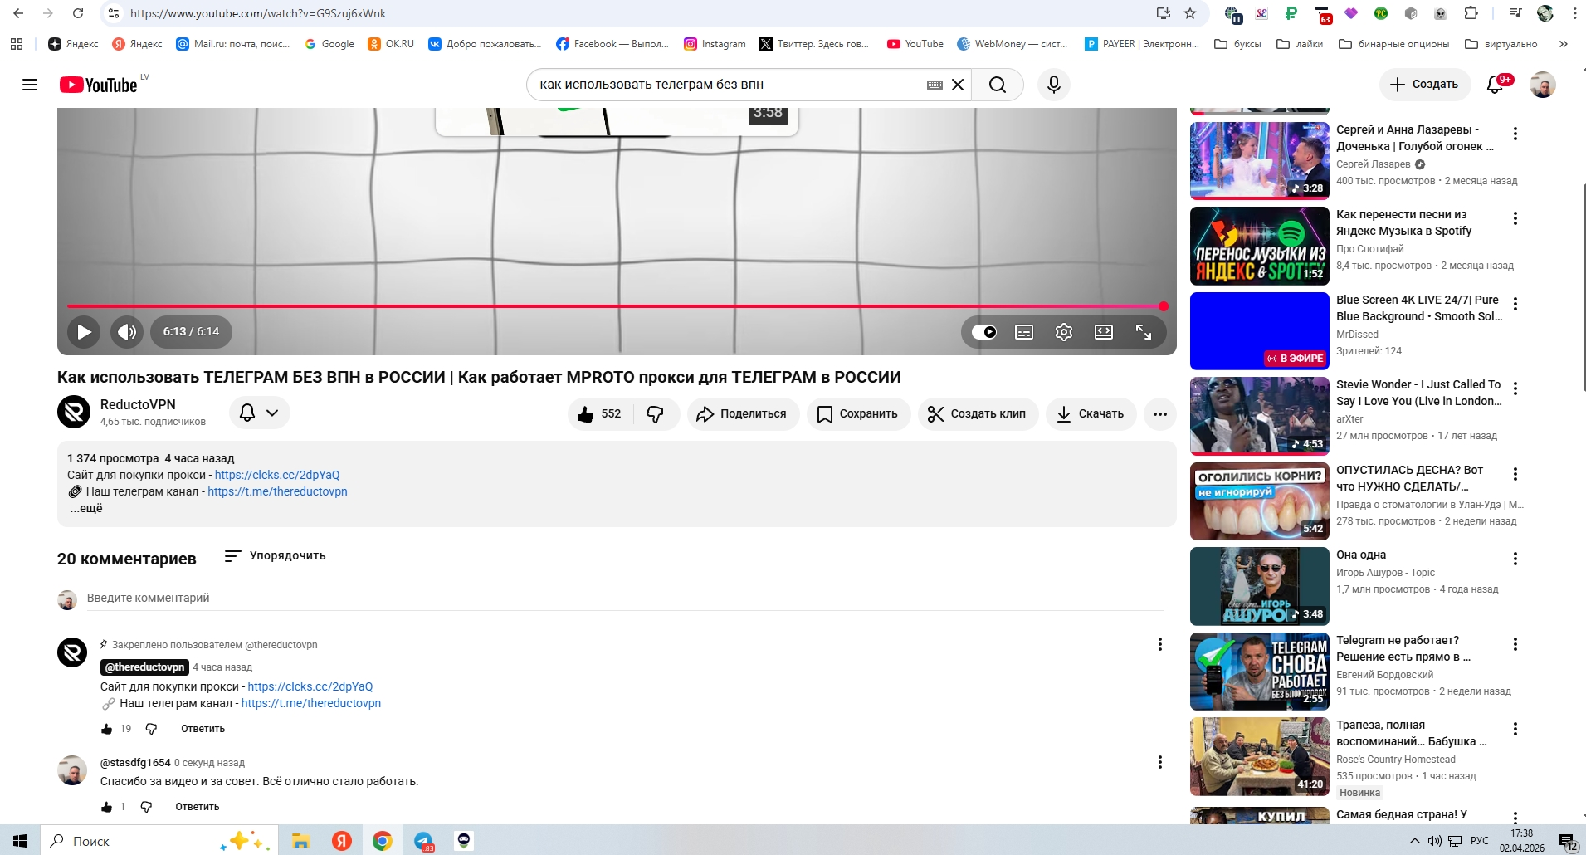
Task: Open player settings gear
Action: coord(1064,332)
